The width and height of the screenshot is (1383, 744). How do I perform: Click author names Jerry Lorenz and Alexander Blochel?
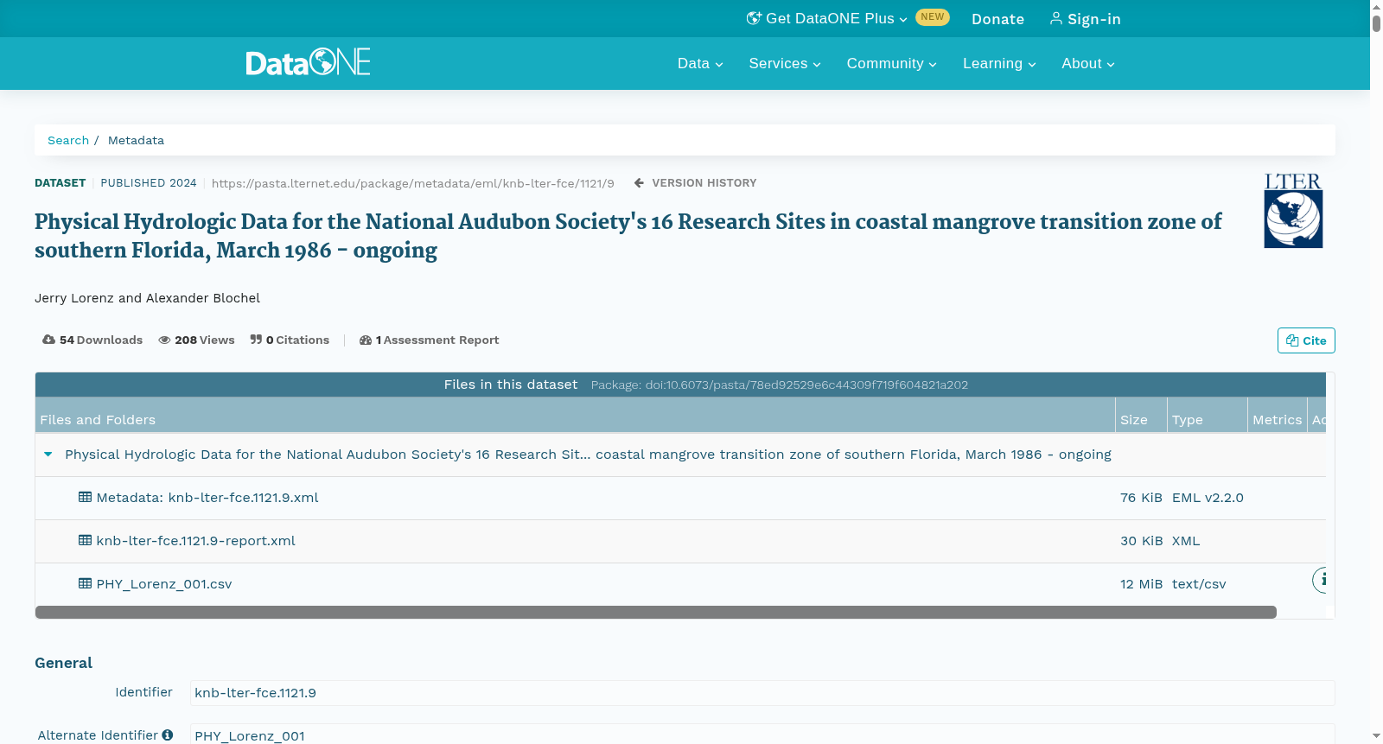[x=147, y=298]
